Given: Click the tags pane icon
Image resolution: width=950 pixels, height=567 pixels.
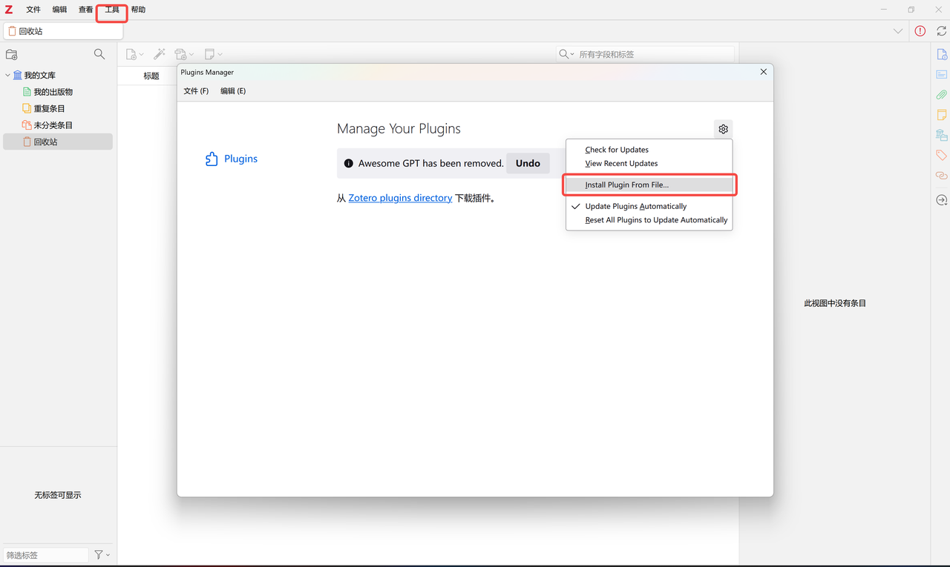Looking at the screenshot, I should [941, 155].
